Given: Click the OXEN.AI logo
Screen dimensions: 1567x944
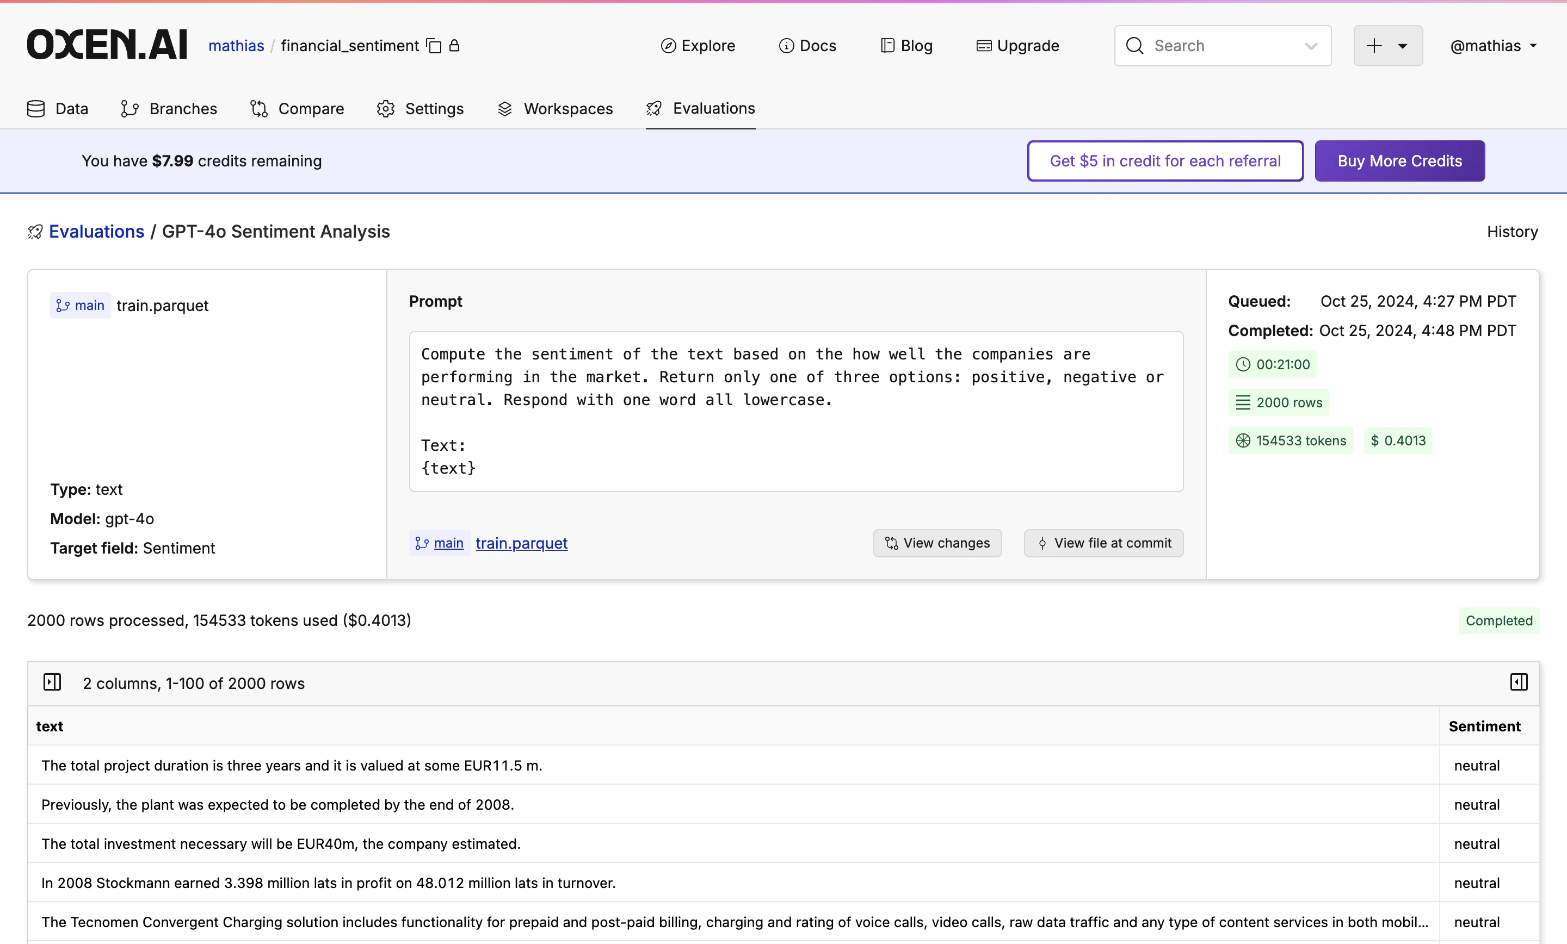Looking at the screenshot, I should tap(107, 45).
